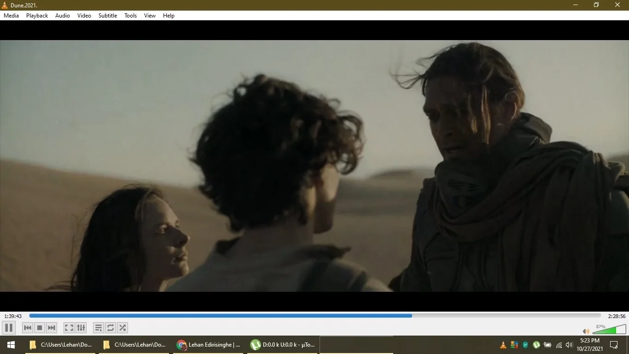Open the teal security shield tray icon
Viewport: 629px width, 354px height.
click(525, 345)
